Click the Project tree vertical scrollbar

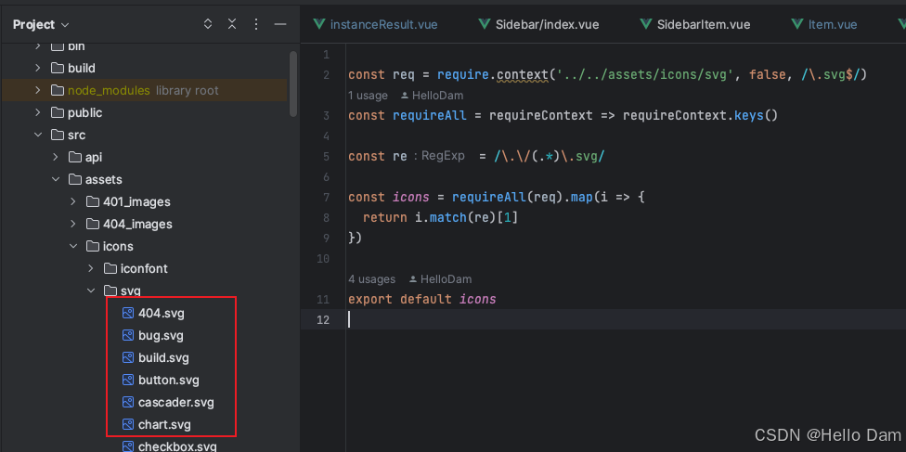pyautogui.click(x=293, y=85)
